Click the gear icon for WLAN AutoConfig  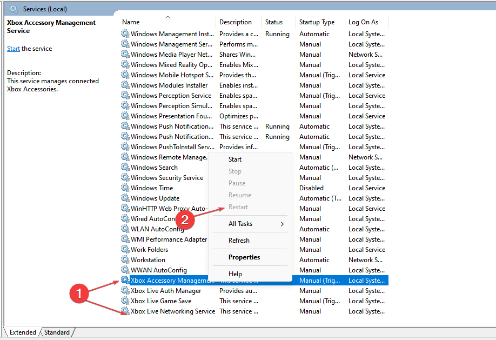pos(125,229)
